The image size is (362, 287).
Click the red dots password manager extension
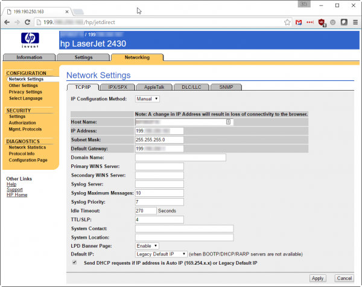pyautogui.click(x=310, y=22)
